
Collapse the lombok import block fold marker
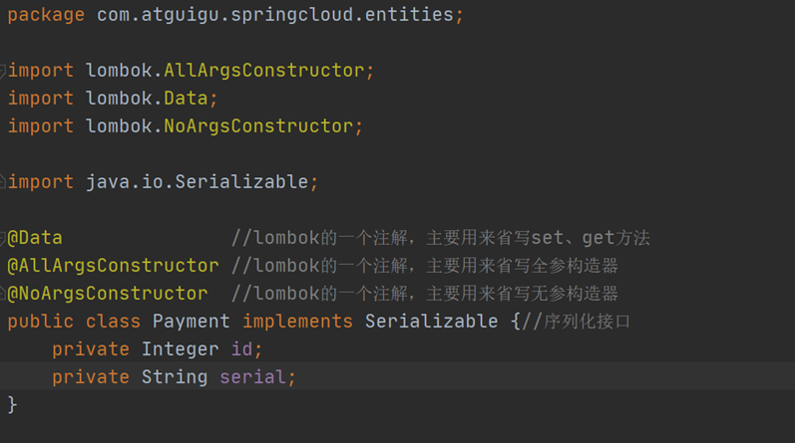[x=3, y=71]
